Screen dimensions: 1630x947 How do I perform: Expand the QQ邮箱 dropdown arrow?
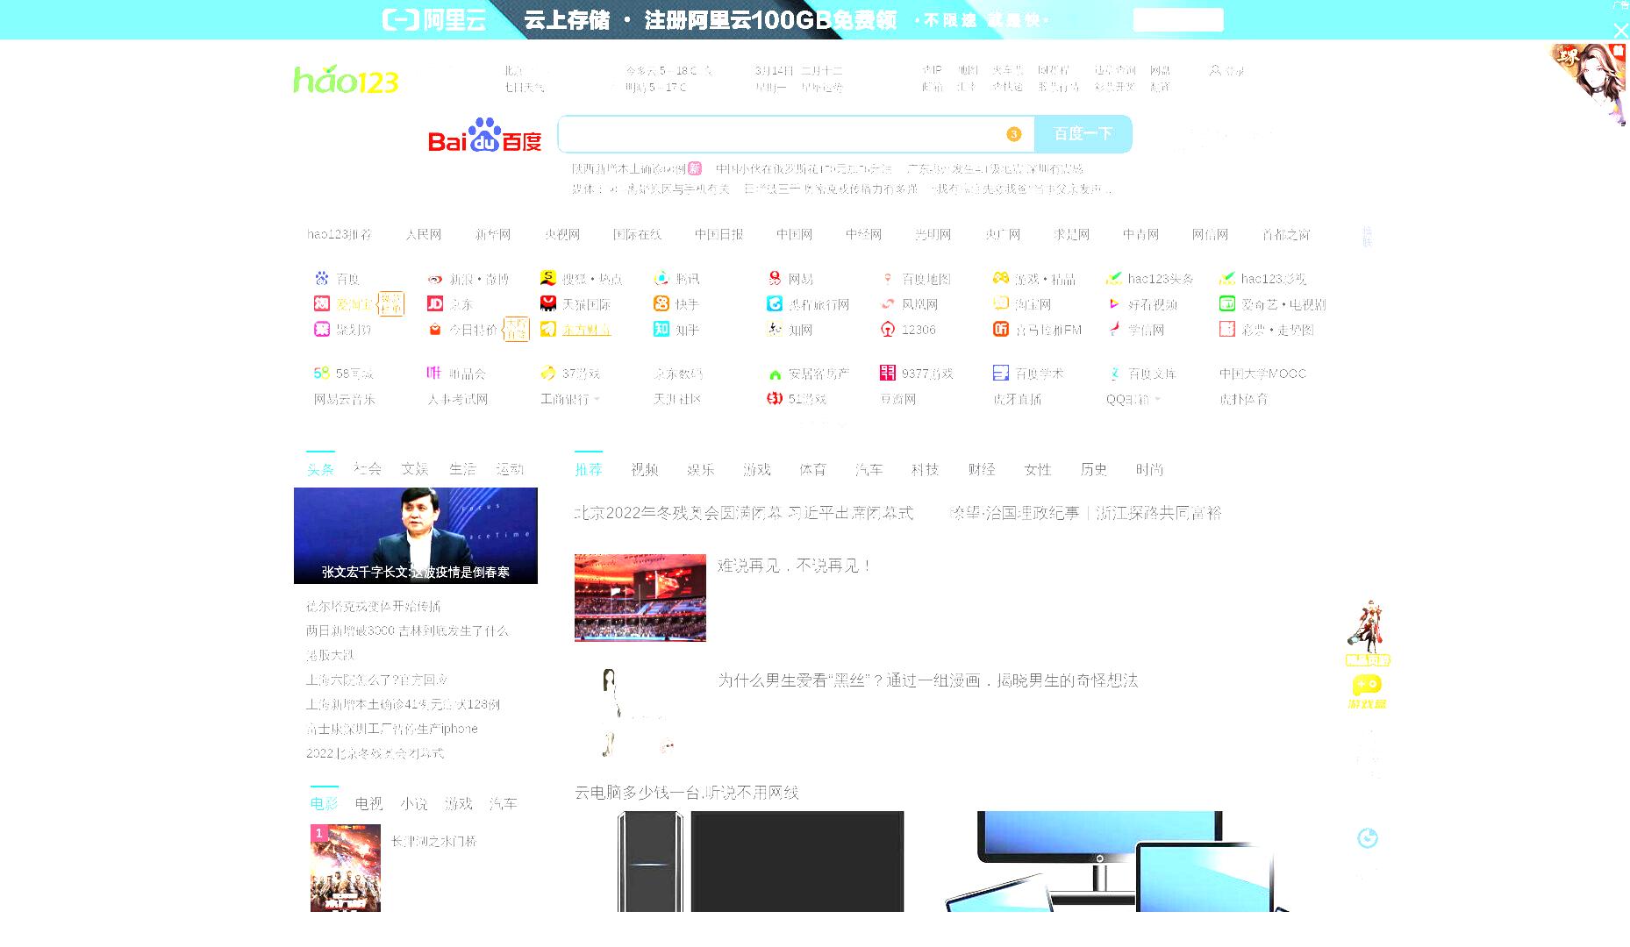(x=1158, y=399)
